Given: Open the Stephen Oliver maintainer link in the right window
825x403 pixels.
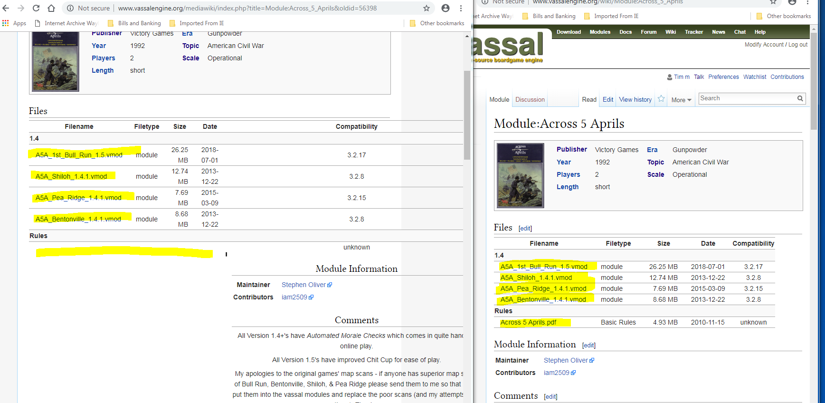Looking at the screenshot, I should (x=569, y=360).
